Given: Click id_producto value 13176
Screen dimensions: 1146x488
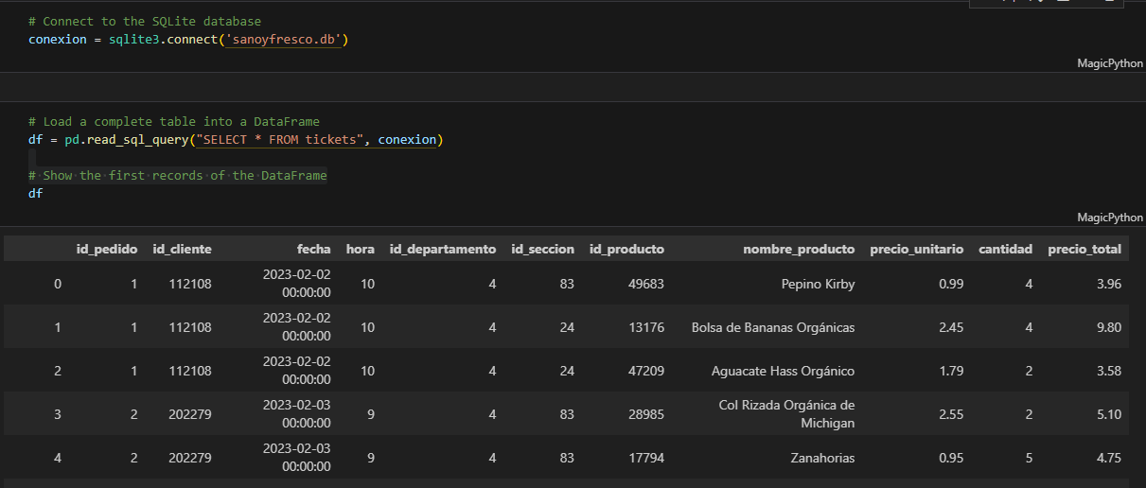Looking at the screenshot, I should pos(646,327).
